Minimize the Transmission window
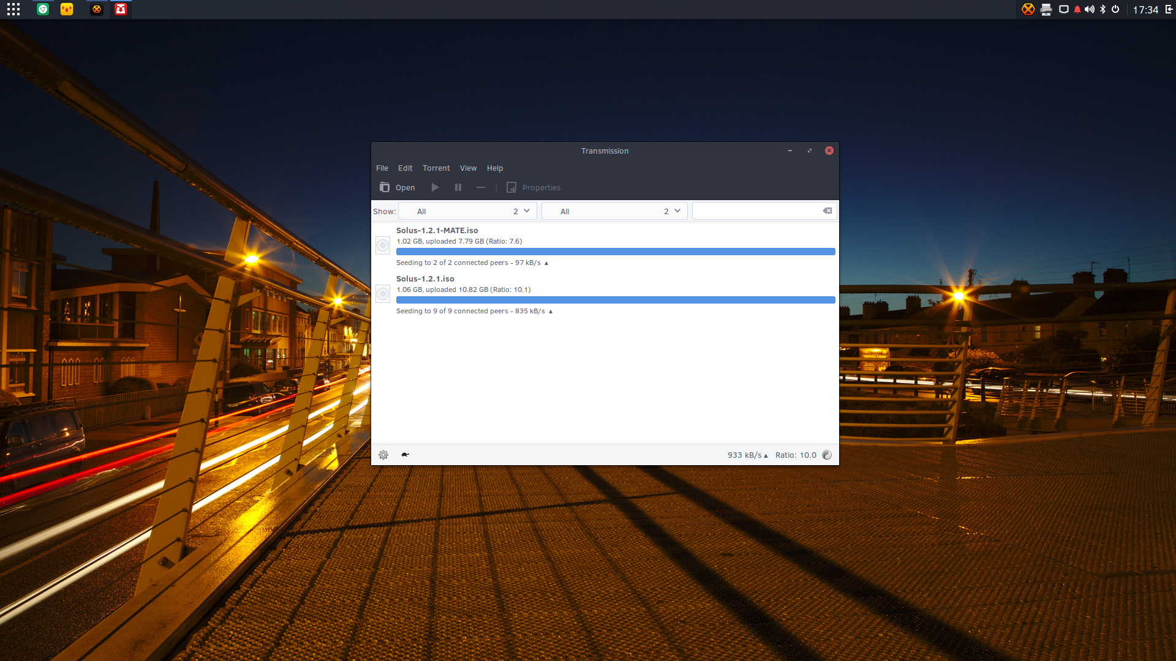Screen dimensions: 1176x661 790,151
